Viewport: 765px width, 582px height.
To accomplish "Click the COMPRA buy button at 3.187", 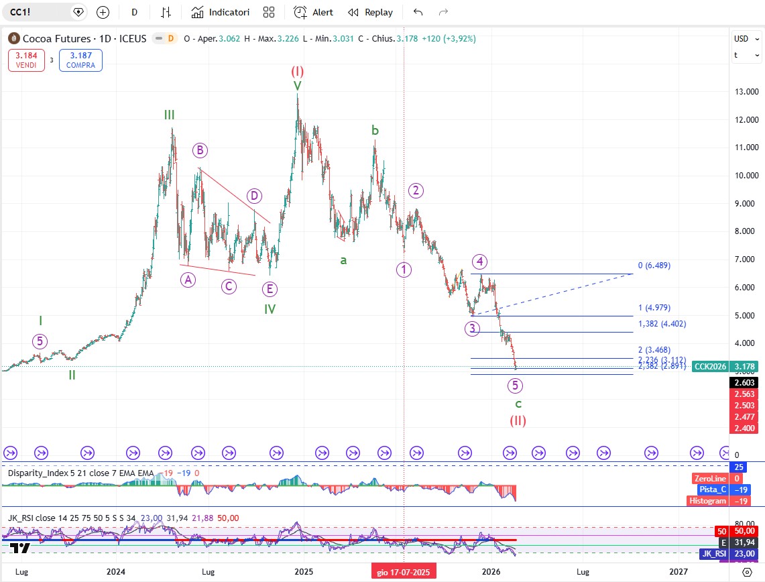I will click(x=80, y=61).
